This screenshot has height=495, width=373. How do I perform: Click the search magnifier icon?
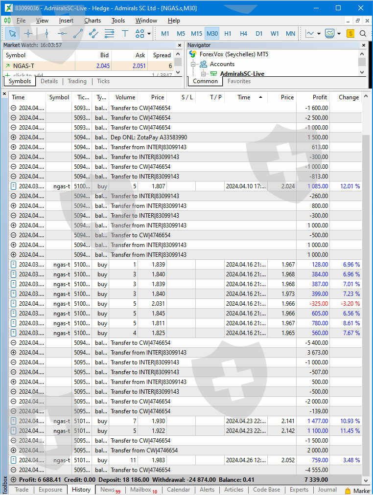tap(363, 33)
